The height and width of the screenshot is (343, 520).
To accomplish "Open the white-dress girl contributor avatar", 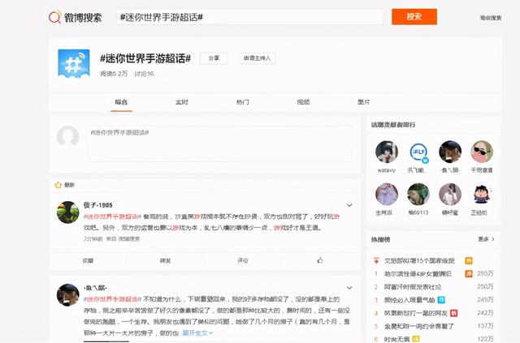I will 450,194.
